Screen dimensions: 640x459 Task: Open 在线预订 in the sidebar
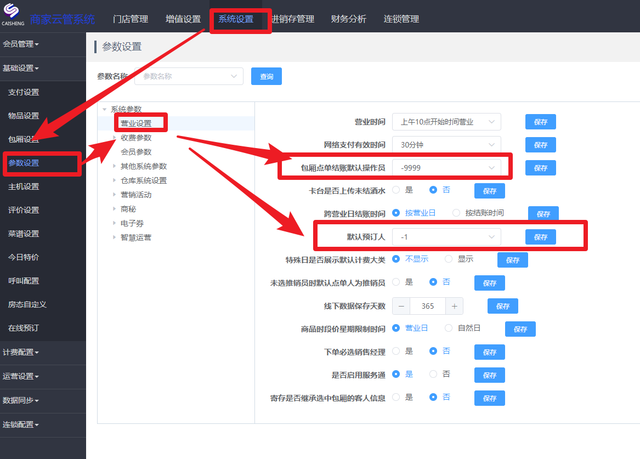tap(24, 328)
